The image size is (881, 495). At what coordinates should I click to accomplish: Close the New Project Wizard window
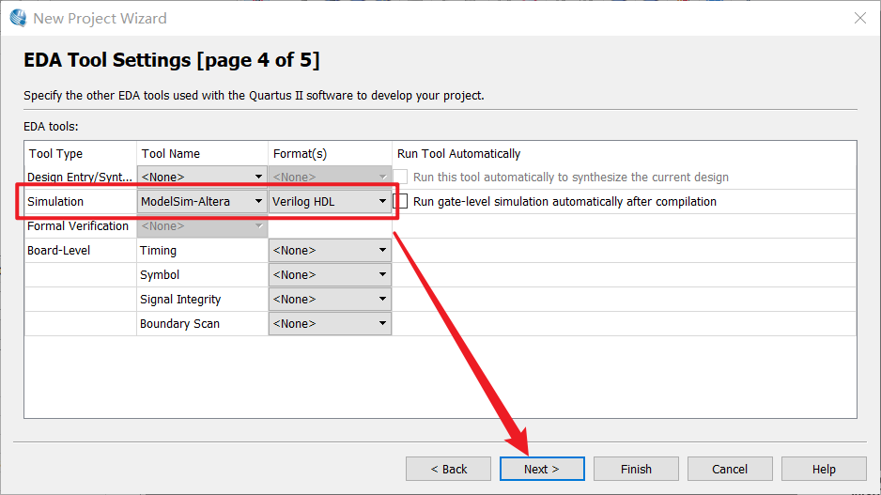[859, 18]
